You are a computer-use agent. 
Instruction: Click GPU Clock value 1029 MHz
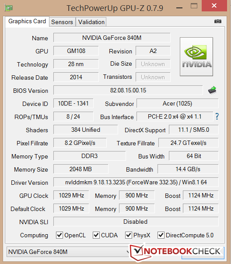71,195
